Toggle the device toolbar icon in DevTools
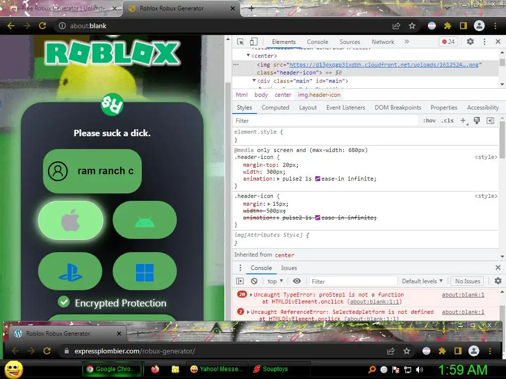Viewport: 506px width, 379px height. pos(253,41)
